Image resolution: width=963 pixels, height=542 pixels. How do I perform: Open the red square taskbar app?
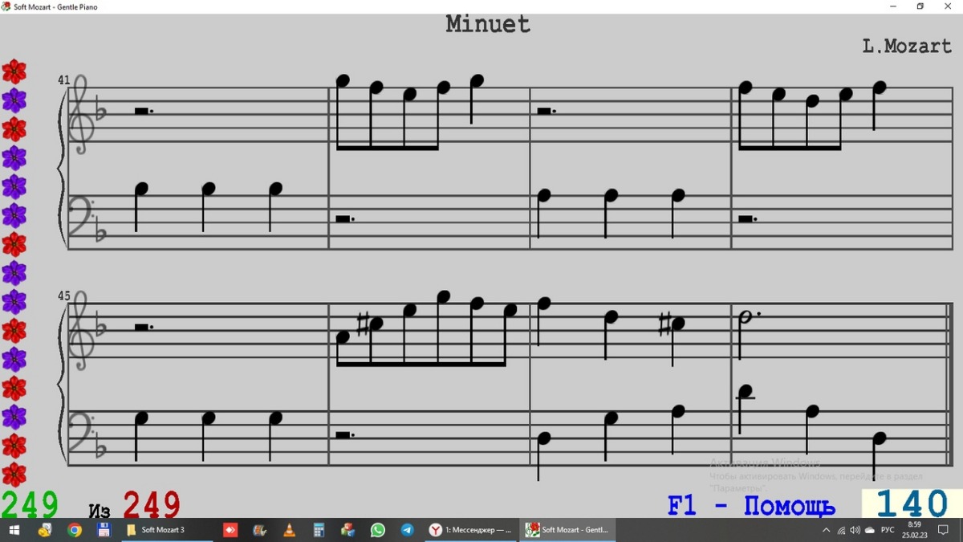[230, 530]
